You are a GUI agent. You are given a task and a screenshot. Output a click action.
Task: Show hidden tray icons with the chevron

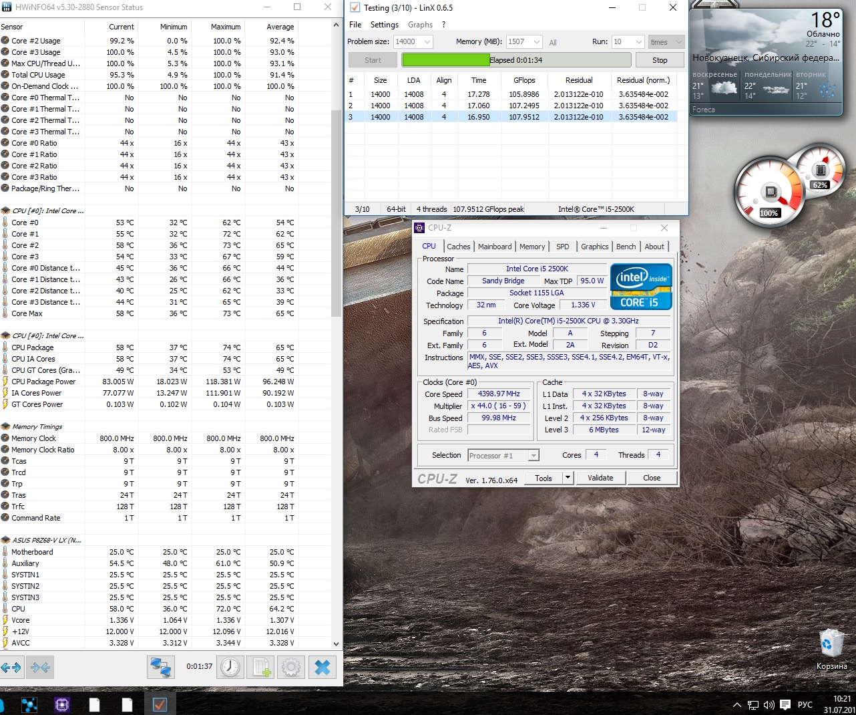point(737,704)
